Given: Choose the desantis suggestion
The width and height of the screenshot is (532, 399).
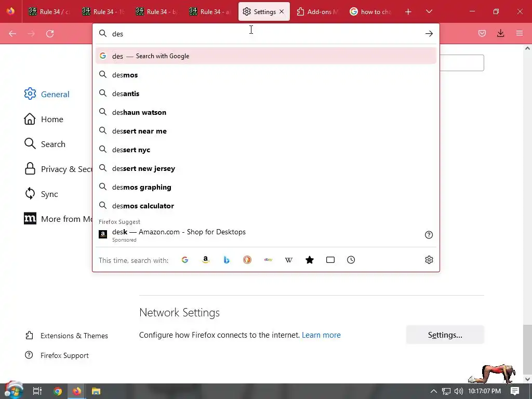Looking at the screenshot, I should pyautogui.click(x=266, y=94).
